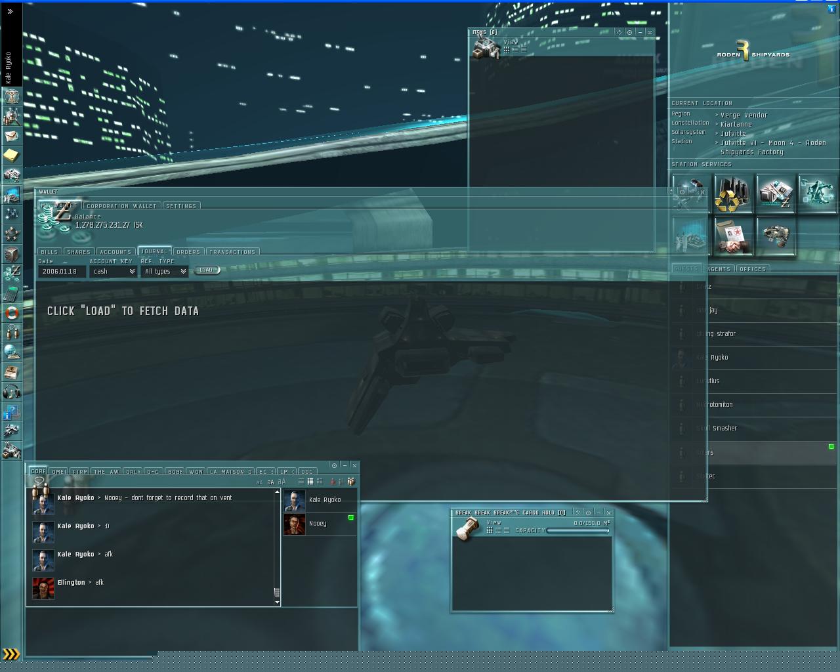Switch Items window to details view
Viewport: 840px width, 672px height.
pyautogui.click(x=515, y=50)
